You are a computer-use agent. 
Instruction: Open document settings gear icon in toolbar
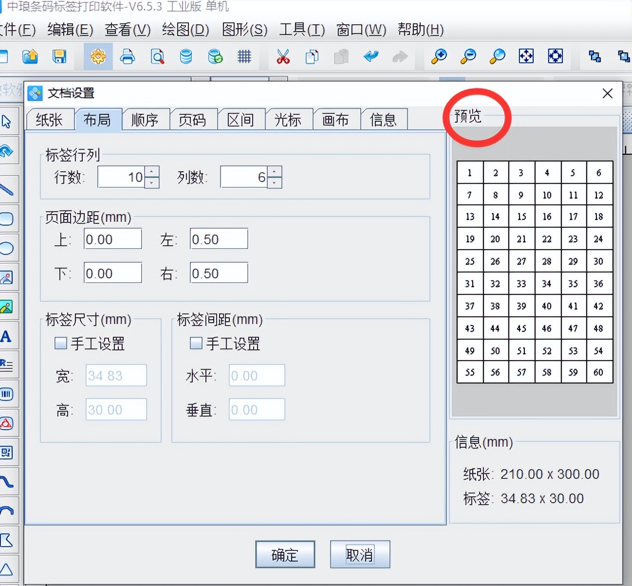point(98,56)
